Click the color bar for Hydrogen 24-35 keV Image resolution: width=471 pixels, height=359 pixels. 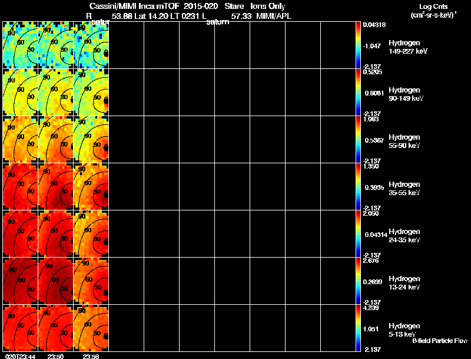pyautogui.click(x=358, y=233)
